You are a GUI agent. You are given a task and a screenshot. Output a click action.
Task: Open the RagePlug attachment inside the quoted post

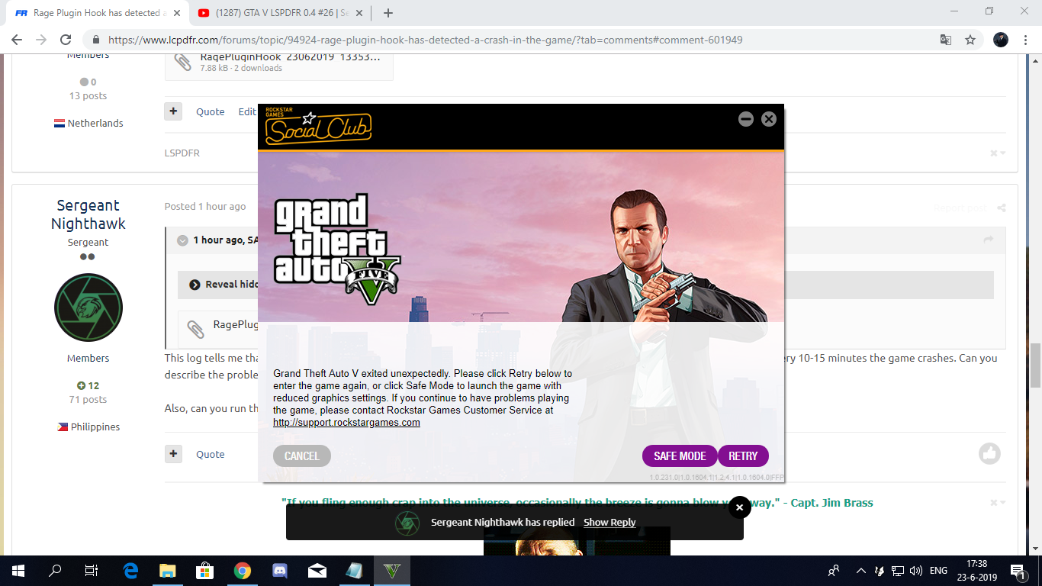pos(236,324)
